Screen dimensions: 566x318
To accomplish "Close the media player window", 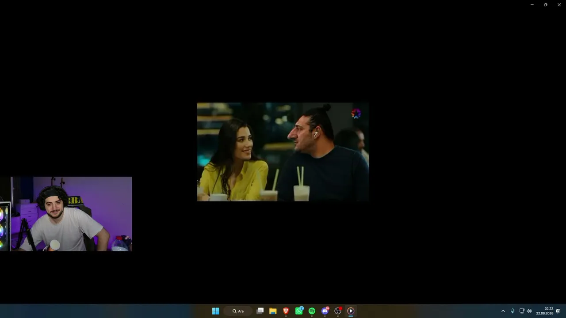I will point(559,5).
